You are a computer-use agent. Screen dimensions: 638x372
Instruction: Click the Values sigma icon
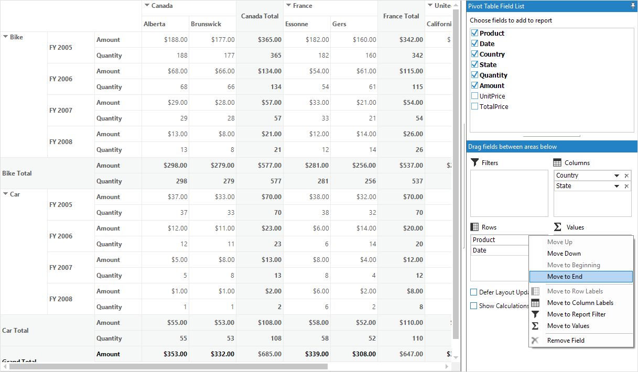pyautogui.click(x=558, y=227)
